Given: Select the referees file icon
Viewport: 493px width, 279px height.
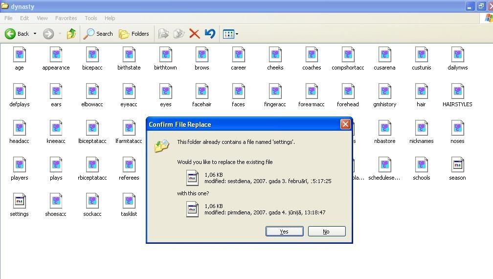Looking at the screenshot, I should [x=129, y=164].
